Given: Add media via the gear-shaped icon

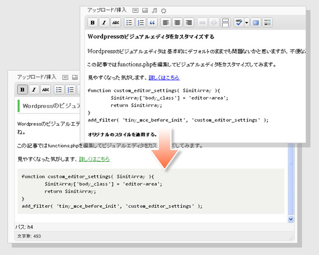Looking at the screenshot, I should pyautogui.click(x=164, y=11).
